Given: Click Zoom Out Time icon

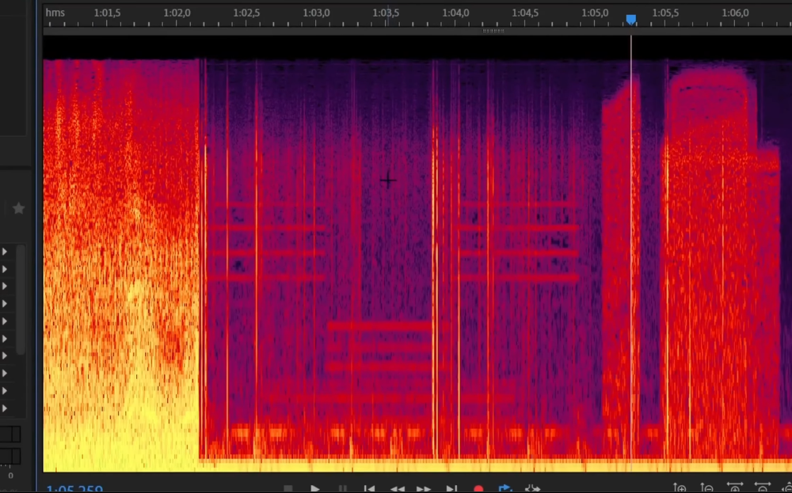Looking at the screenshot, I should click(762, 488).
